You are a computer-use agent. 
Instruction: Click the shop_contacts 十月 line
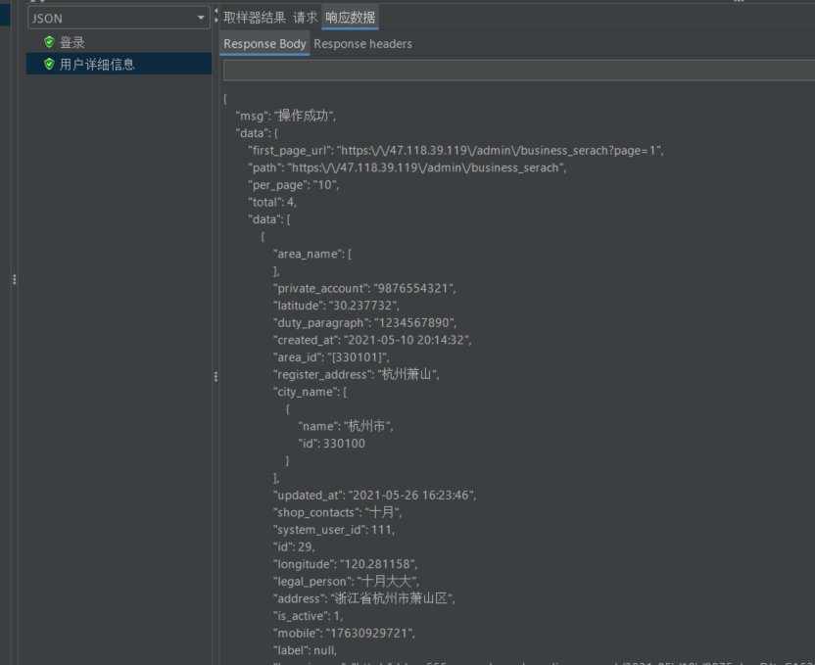coord(337,512)
